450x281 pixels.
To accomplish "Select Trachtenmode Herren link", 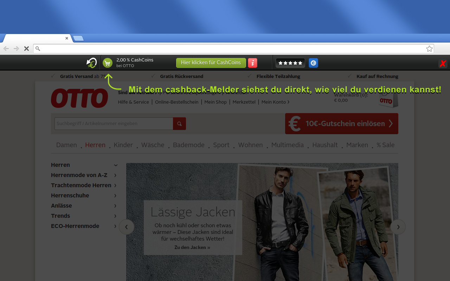I will 81,185.
